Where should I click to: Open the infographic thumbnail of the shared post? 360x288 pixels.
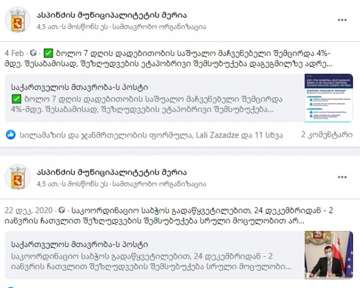click(x=329, y=98)
